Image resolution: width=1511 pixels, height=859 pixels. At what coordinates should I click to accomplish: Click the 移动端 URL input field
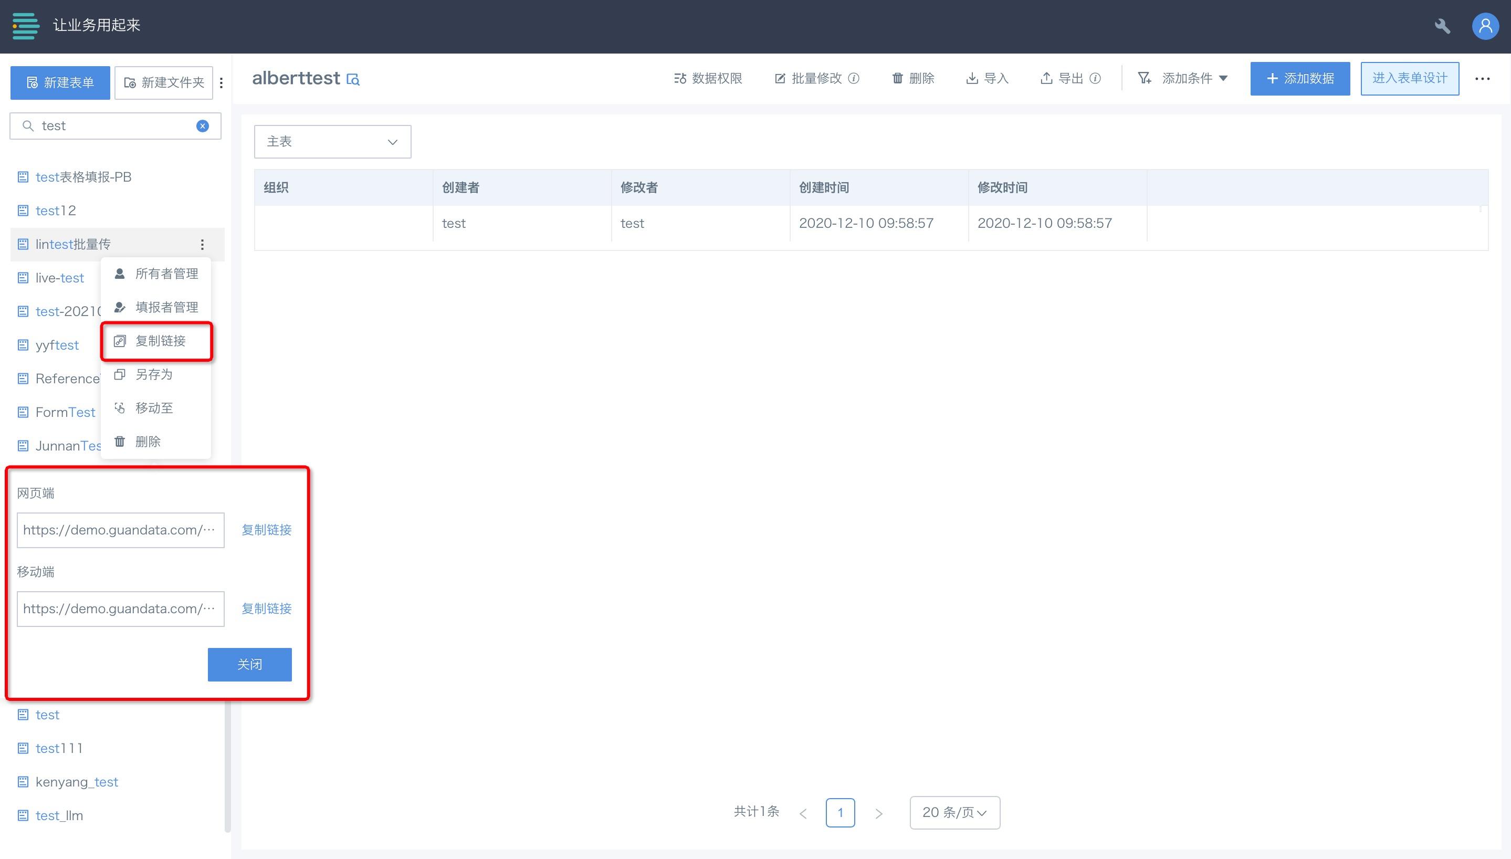(120, 609)
